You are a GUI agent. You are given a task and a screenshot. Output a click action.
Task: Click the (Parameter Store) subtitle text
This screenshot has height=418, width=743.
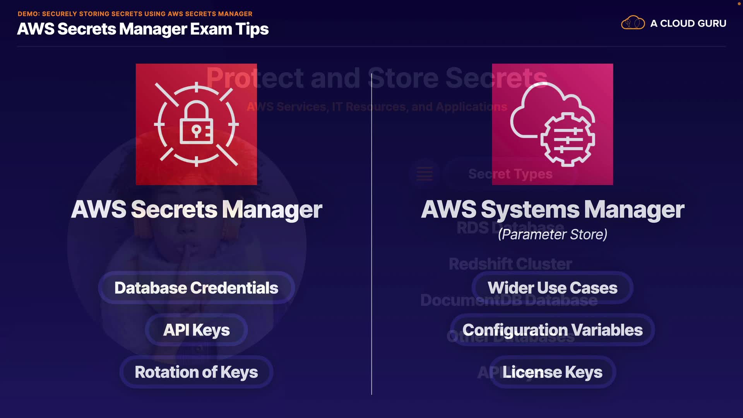552,235
